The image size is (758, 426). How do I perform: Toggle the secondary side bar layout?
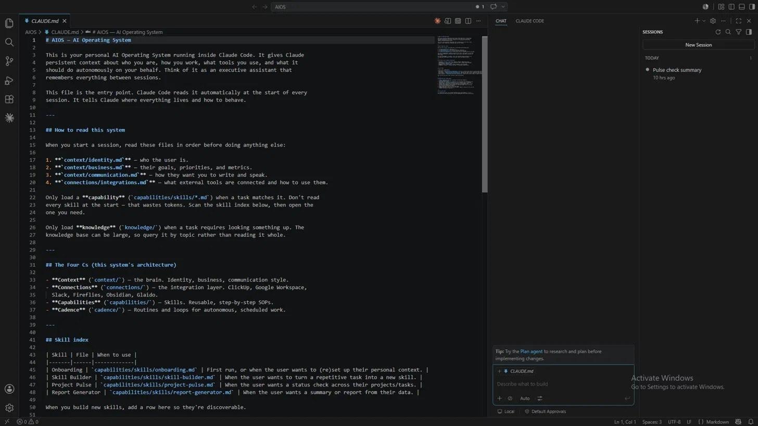752,7
